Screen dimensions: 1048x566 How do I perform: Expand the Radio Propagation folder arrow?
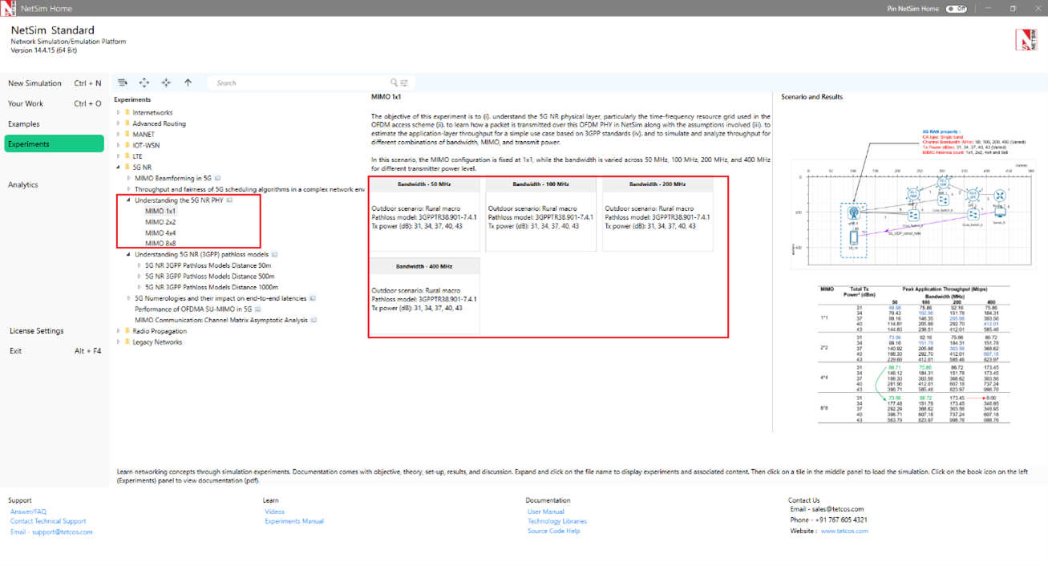pyautogui.click(x=119, y=331)
